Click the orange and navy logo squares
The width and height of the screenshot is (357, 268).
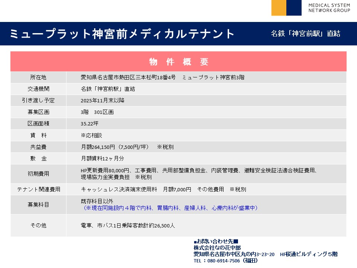[x=286, y=8]
